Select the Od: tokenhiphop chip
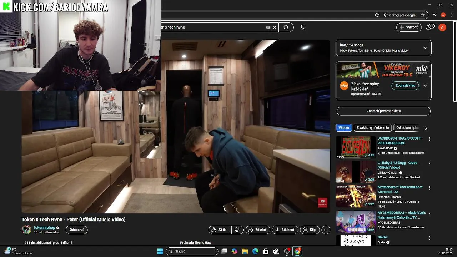Image resolution: width=457 pixels, height=257 pixels. 407,128
